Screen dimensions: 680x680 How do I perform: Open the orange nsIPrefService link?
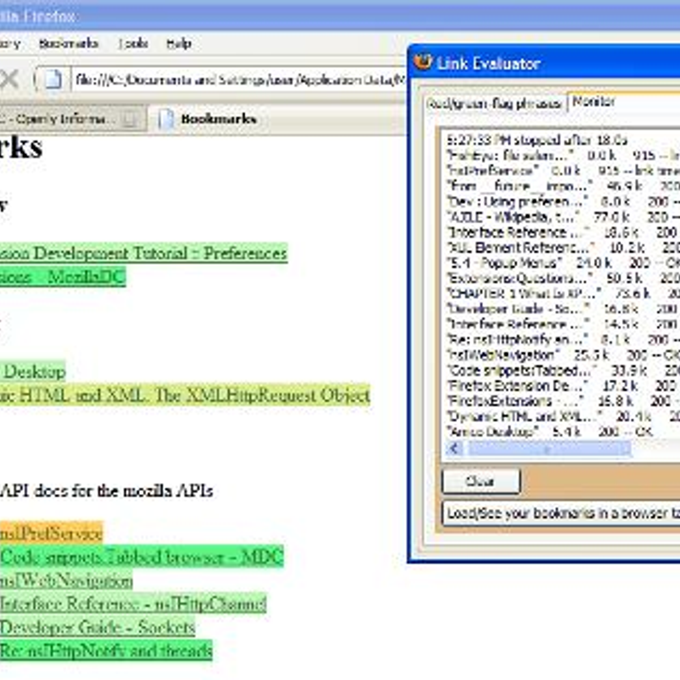click(x=52, y=533)
